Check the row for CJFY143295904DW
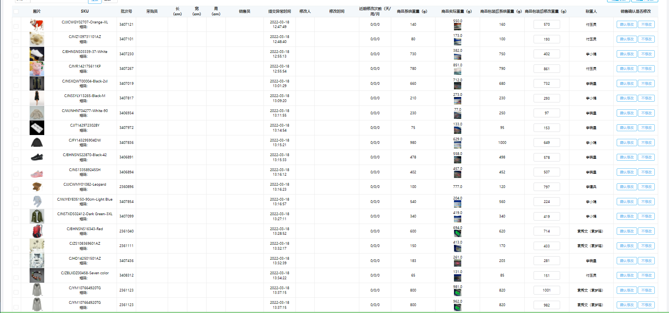Viewport: 669px width, 313px height. (x=16, y=145)
